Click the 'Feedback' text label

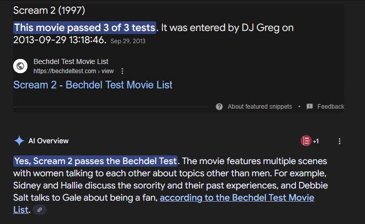click(331, 107)
